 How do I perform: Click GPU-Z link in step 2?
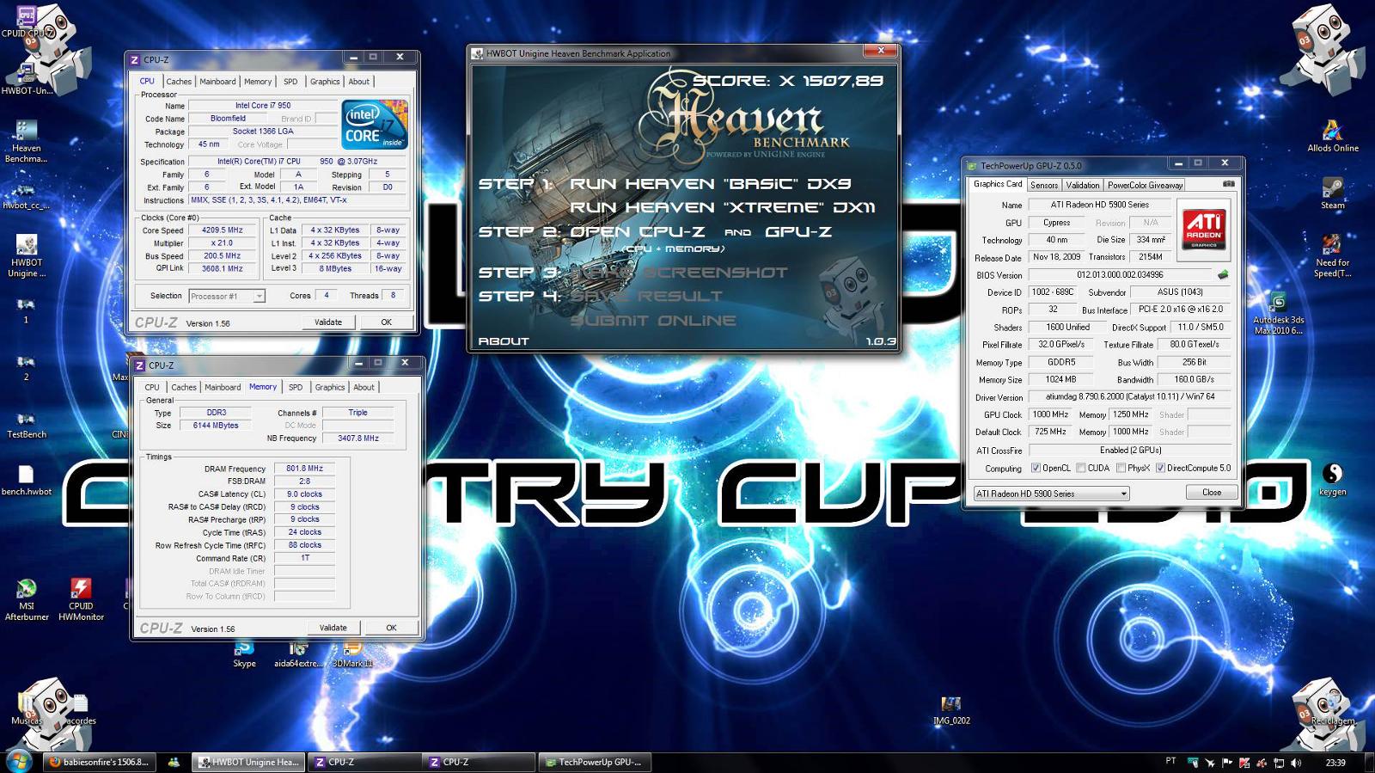pos(798,232)
